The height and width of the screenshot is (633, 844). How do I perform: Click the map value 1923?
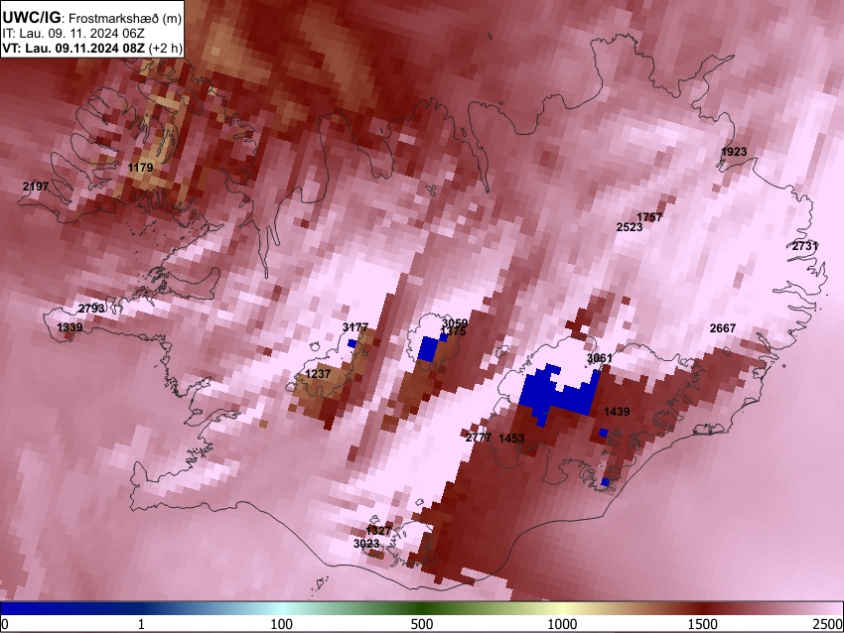(x=734, y=152)
